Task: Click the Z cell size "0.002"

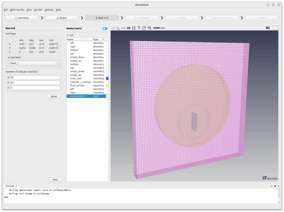Action: 52,52
